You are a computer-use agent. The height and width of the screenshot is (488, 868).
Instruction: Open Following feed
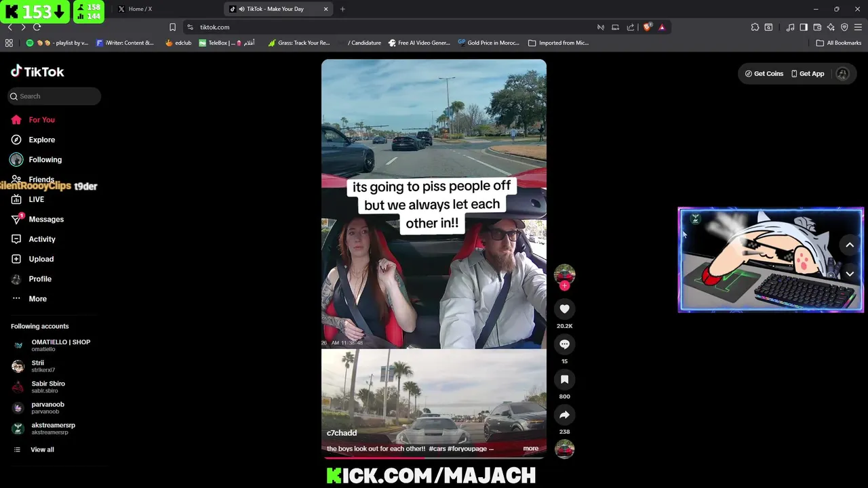pyautogui.click(x=36, y=160)
